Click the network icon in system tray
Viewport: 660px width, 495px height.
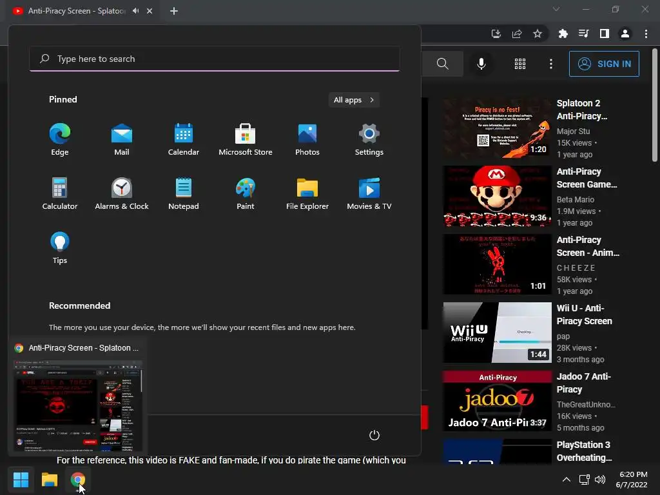[584, 480]
